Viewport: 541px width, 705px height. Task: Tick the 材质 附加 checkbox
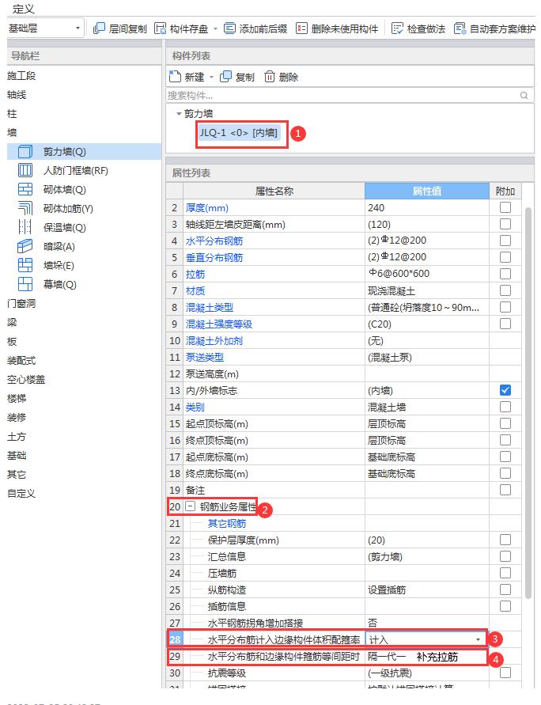tap(505, 290)
